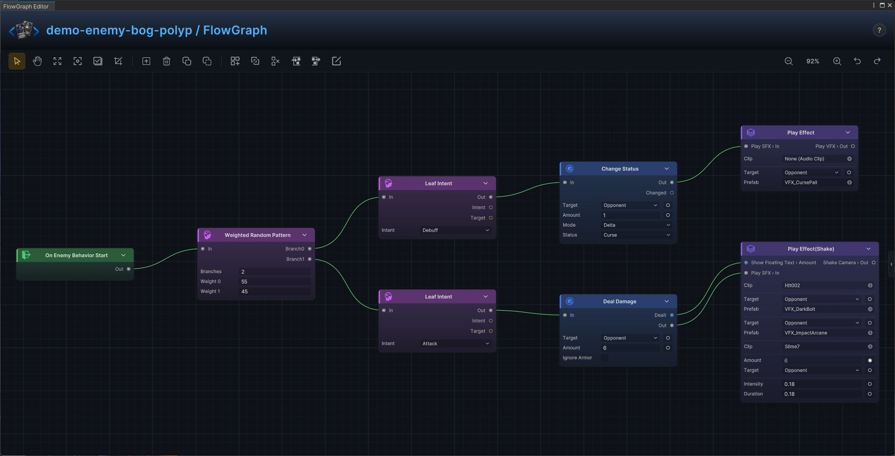Open the Leaf Intent Debuff dropdown

click(x=455, y=230)
